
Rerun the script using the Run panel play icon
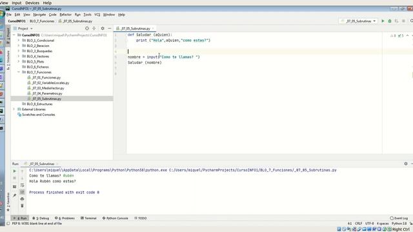tap(14, 171)
